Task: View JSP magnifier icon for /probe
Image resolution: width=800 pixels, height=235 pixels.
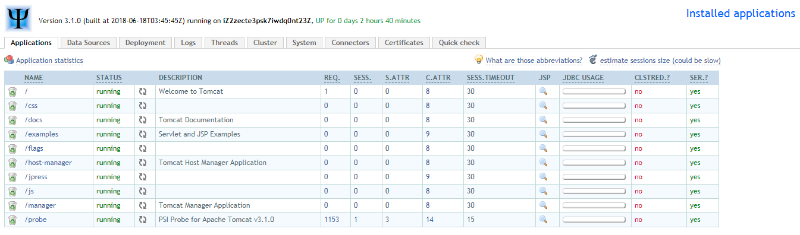Action: point(543,220)
